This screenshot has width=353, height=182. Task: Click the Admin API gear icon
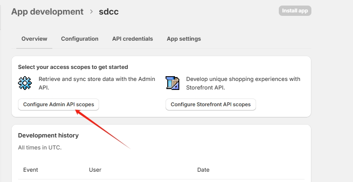25,83
